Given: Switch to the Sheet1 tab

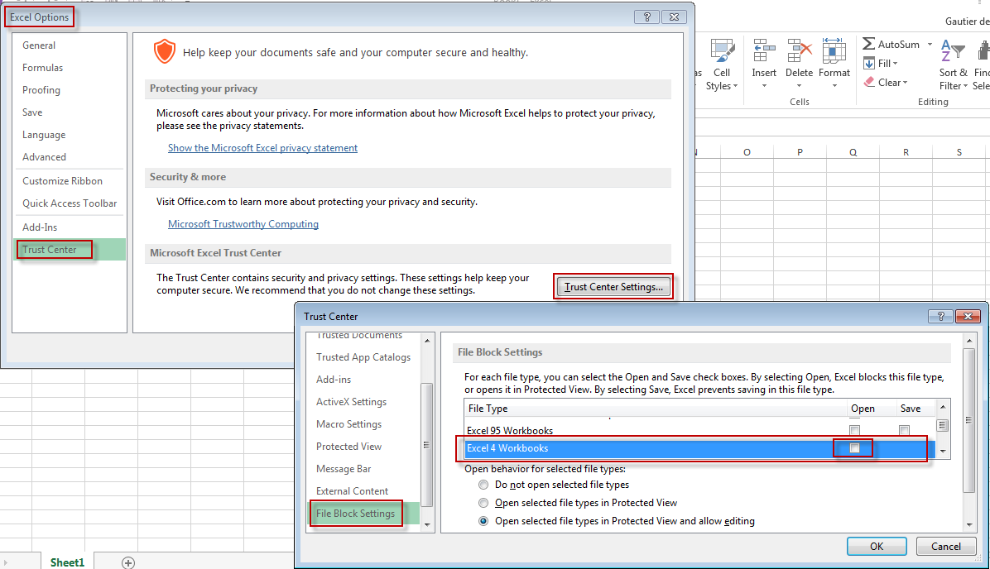Looking at the screenshot, I should [x=67, y=562].
